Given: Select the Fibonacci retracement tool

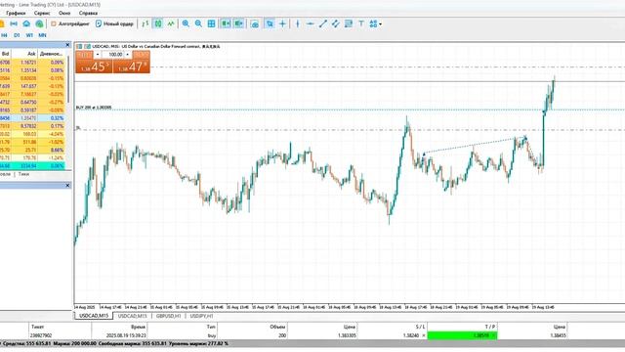Looking at the screenshot, I should pos(349,23).
